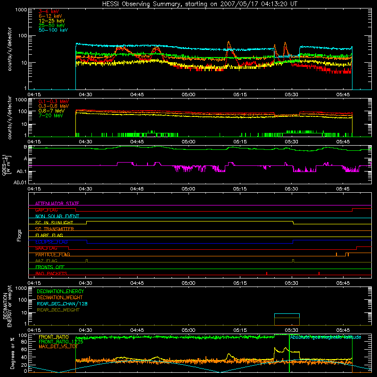Screen dimensions: 377x377
Task: Pick the 50-100 keV legend label
Action: coord(53,30)
